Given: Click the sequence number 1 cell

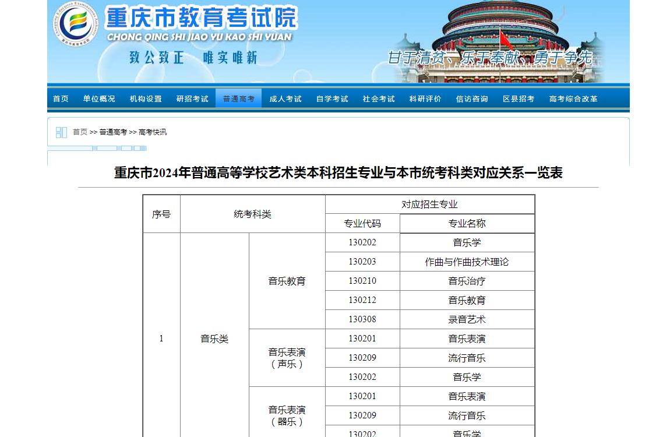Looking at the screenshot, I should (161, 339).
